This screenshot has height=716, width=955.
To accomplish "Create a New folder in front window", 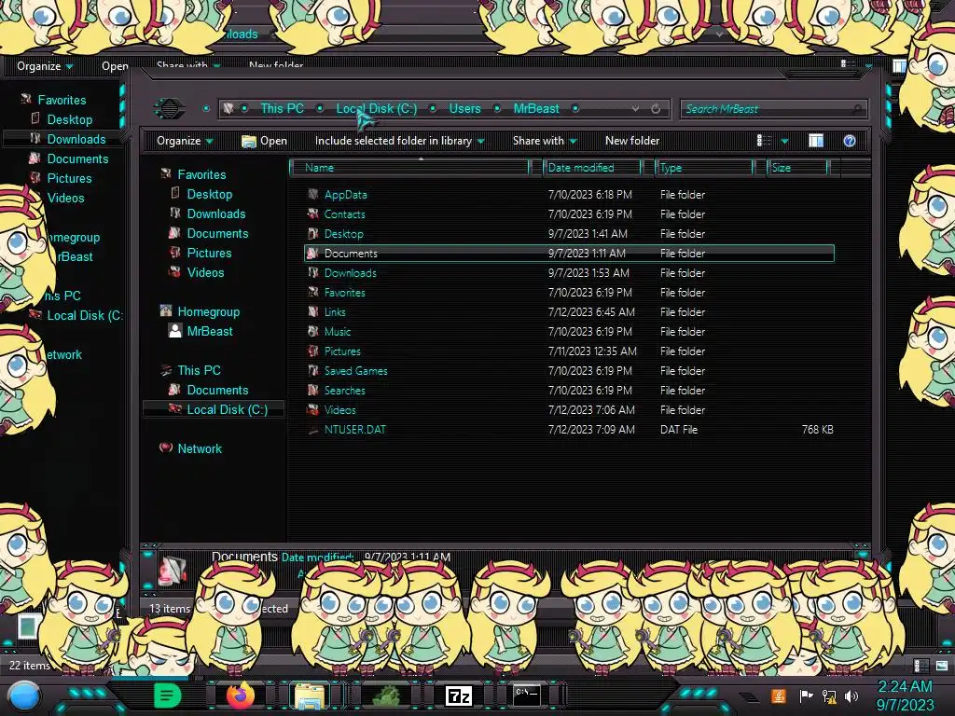I will (632, 142).
